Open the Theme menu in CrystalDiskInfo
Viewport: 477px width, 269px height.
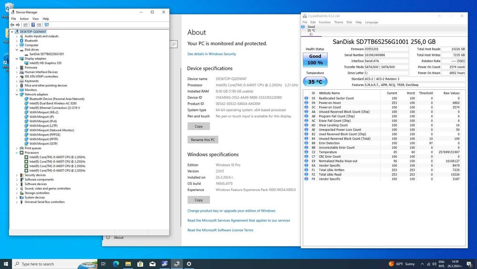[x=338, y=22]
